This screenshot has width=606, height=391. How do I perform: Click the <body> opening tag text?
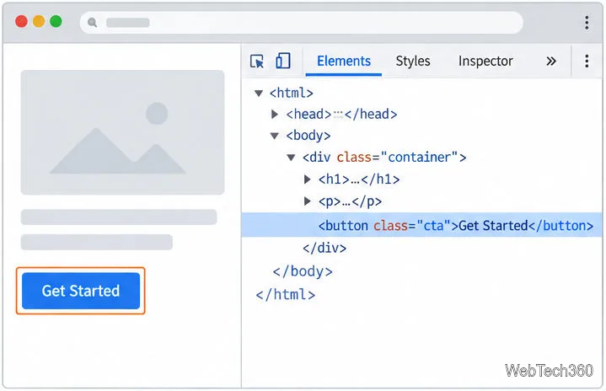[x=308, y=136]
